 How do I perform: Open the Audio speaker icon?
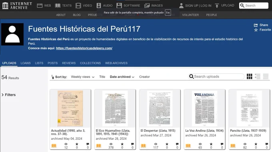tap(99, 6)
